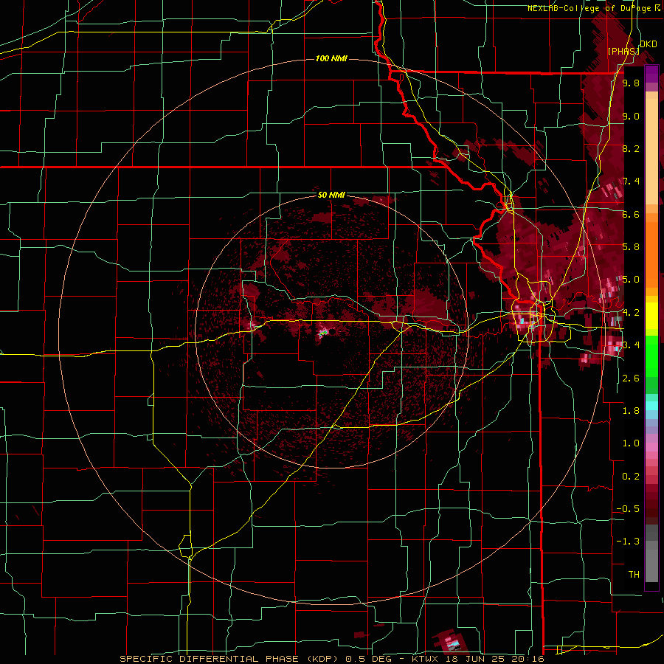
Task: Click the 1.0 scale value
Action: tap(631, 443)
